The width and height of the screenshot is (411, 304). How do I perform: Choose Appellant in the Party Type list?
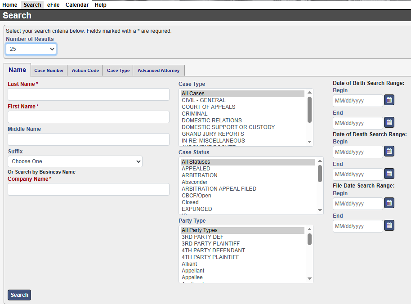coord(193,271)
